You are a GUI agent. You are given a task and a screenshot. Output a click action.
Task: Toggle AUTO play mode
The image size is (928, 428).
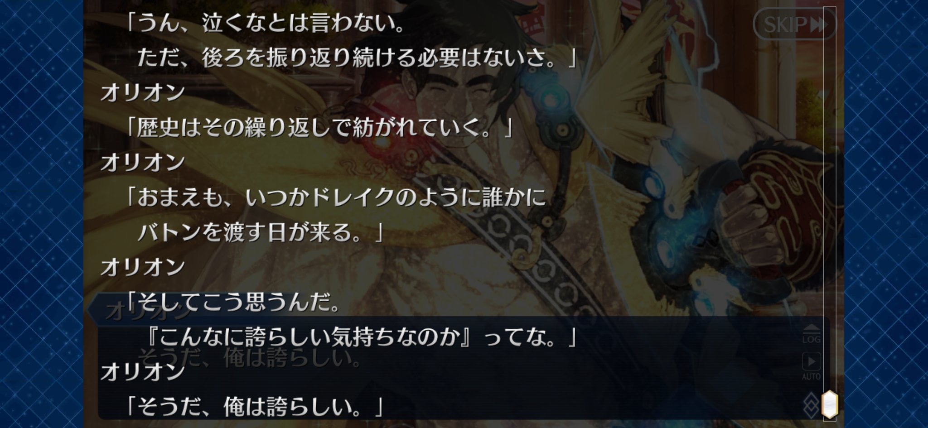point(811,366)
